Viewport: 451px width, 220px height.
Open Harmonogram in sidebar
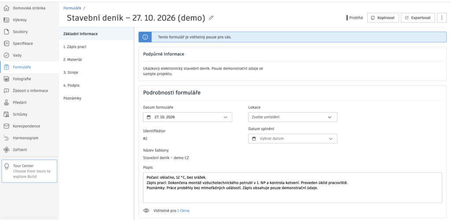pos(30,138)
